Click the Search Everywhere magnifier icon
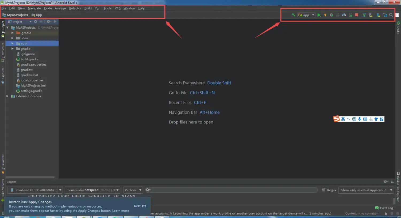 391,15
